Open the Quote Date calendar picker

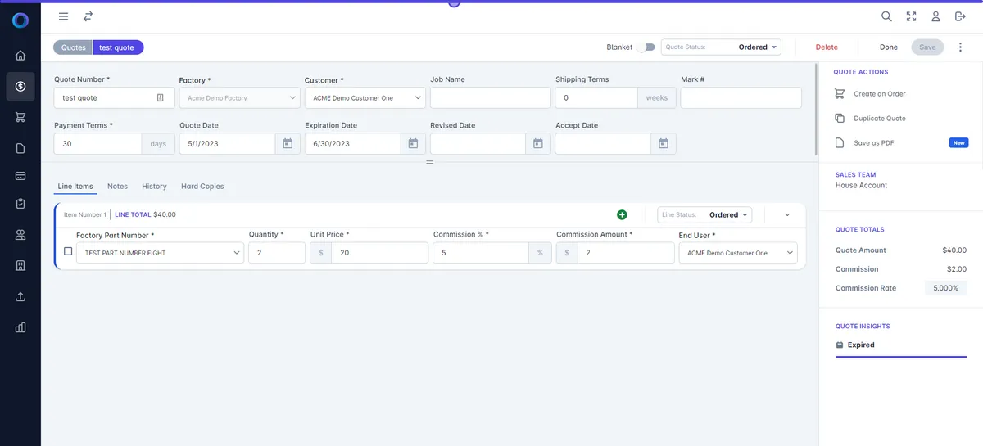click(x=288, y=144)
